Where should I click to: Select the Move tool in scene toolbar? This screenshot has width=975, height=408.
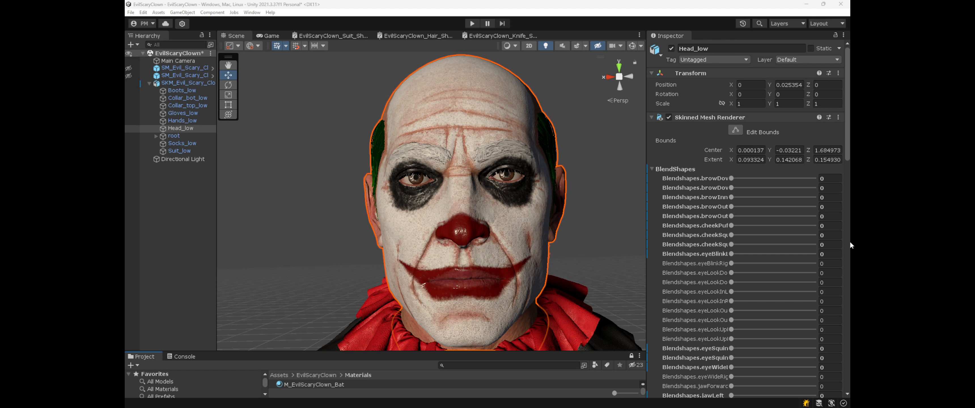click(x=228, y=75)
